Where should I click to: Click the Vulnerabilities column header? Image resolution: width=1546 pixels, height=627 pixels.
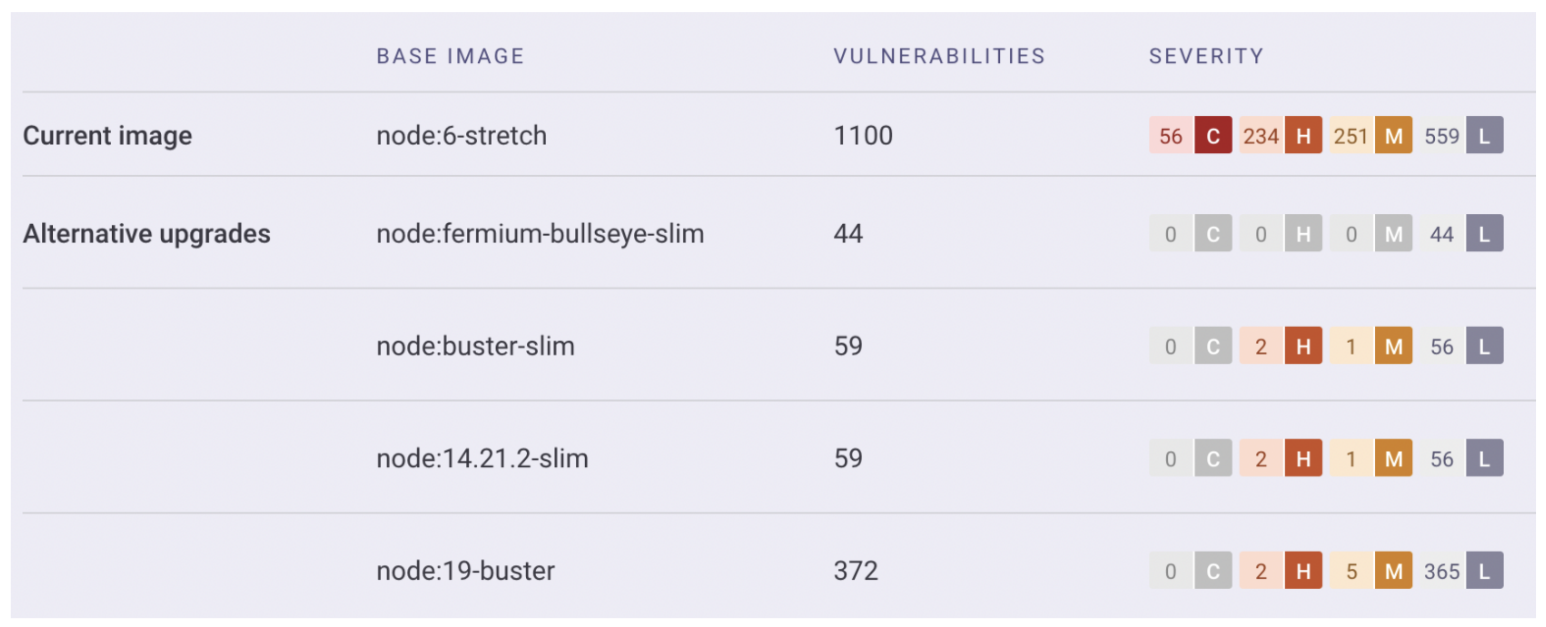[939, 57]
